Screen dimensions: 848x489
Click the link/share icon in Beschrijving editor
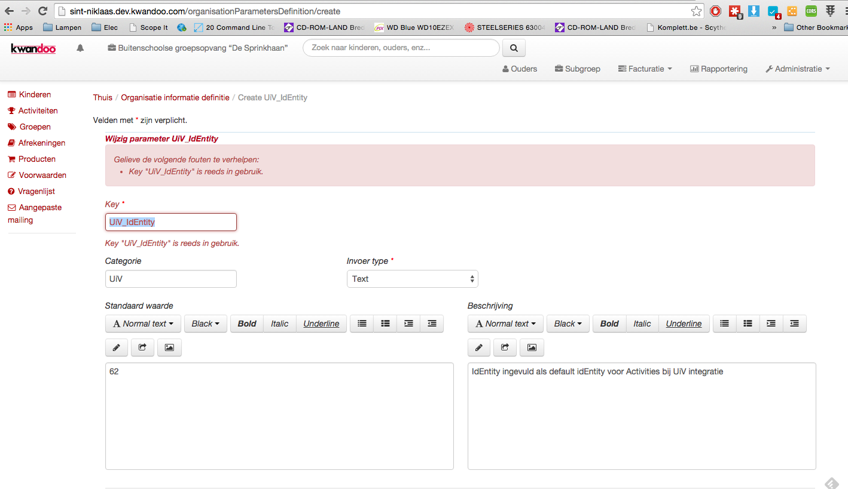[505, 347]
